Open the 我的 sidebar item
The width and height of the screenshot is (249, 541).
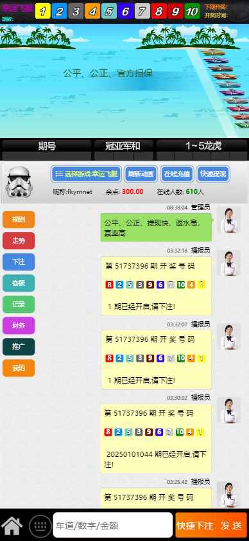click(19, 368)
